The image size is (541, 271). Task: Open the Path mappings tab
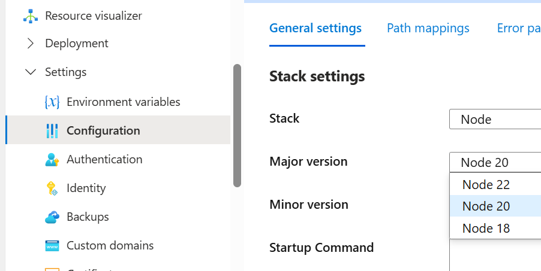(428, 28)
